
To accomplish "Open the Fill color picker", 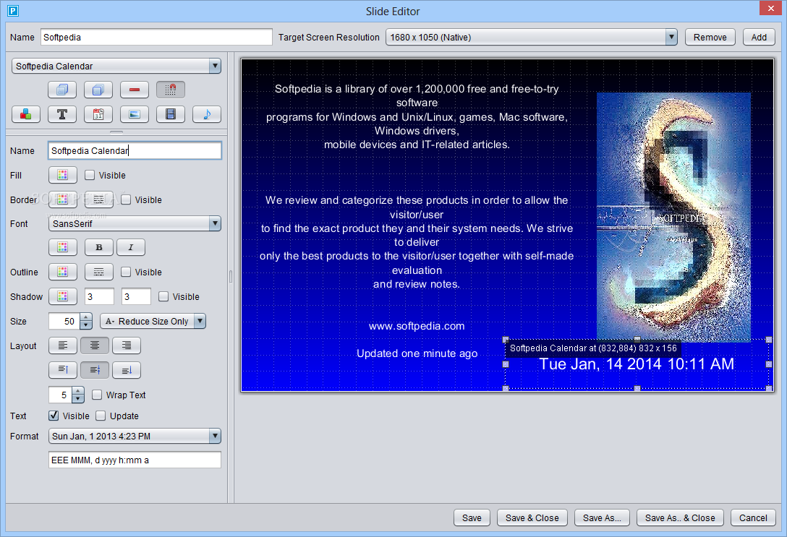I will pos(63,175).
